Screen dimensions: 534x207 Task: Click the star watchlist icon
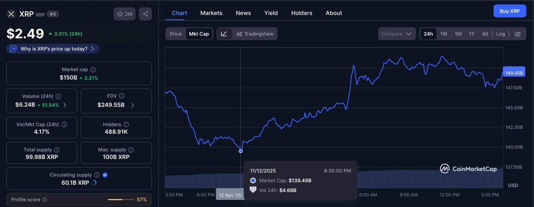tap(120, 14)
